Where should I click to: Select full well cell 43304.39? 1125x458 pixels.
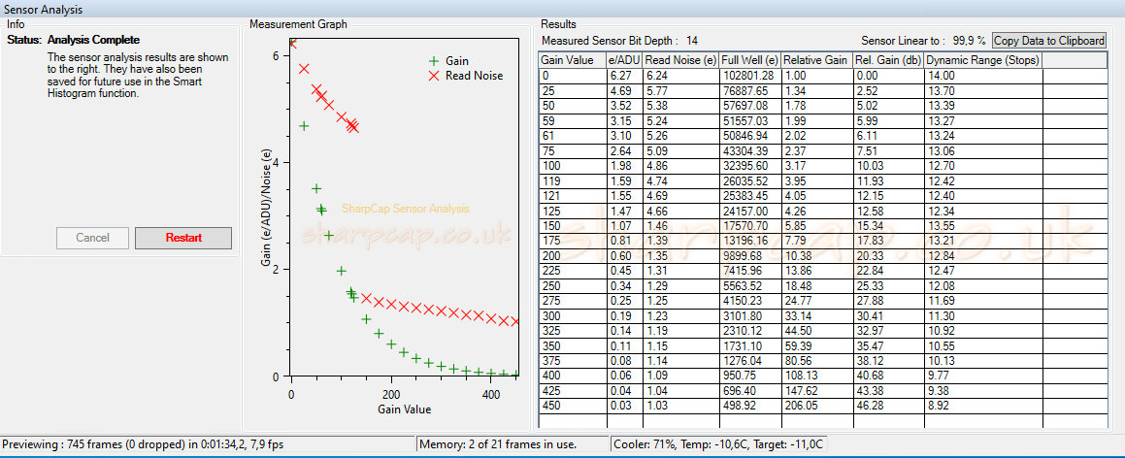[x=749, y=150]
